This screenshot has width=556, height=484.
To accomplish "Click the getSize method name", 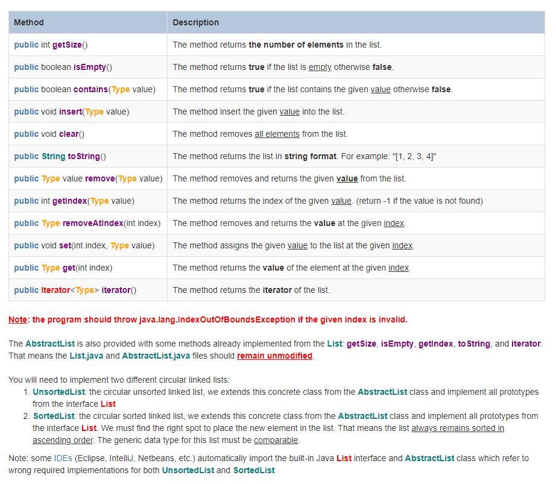I will (x=66, y=44).
